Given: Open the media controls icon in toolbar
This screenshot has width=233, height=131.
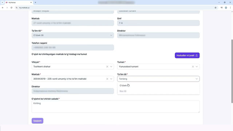Looking at the screenshot, I should coord(221,8).
